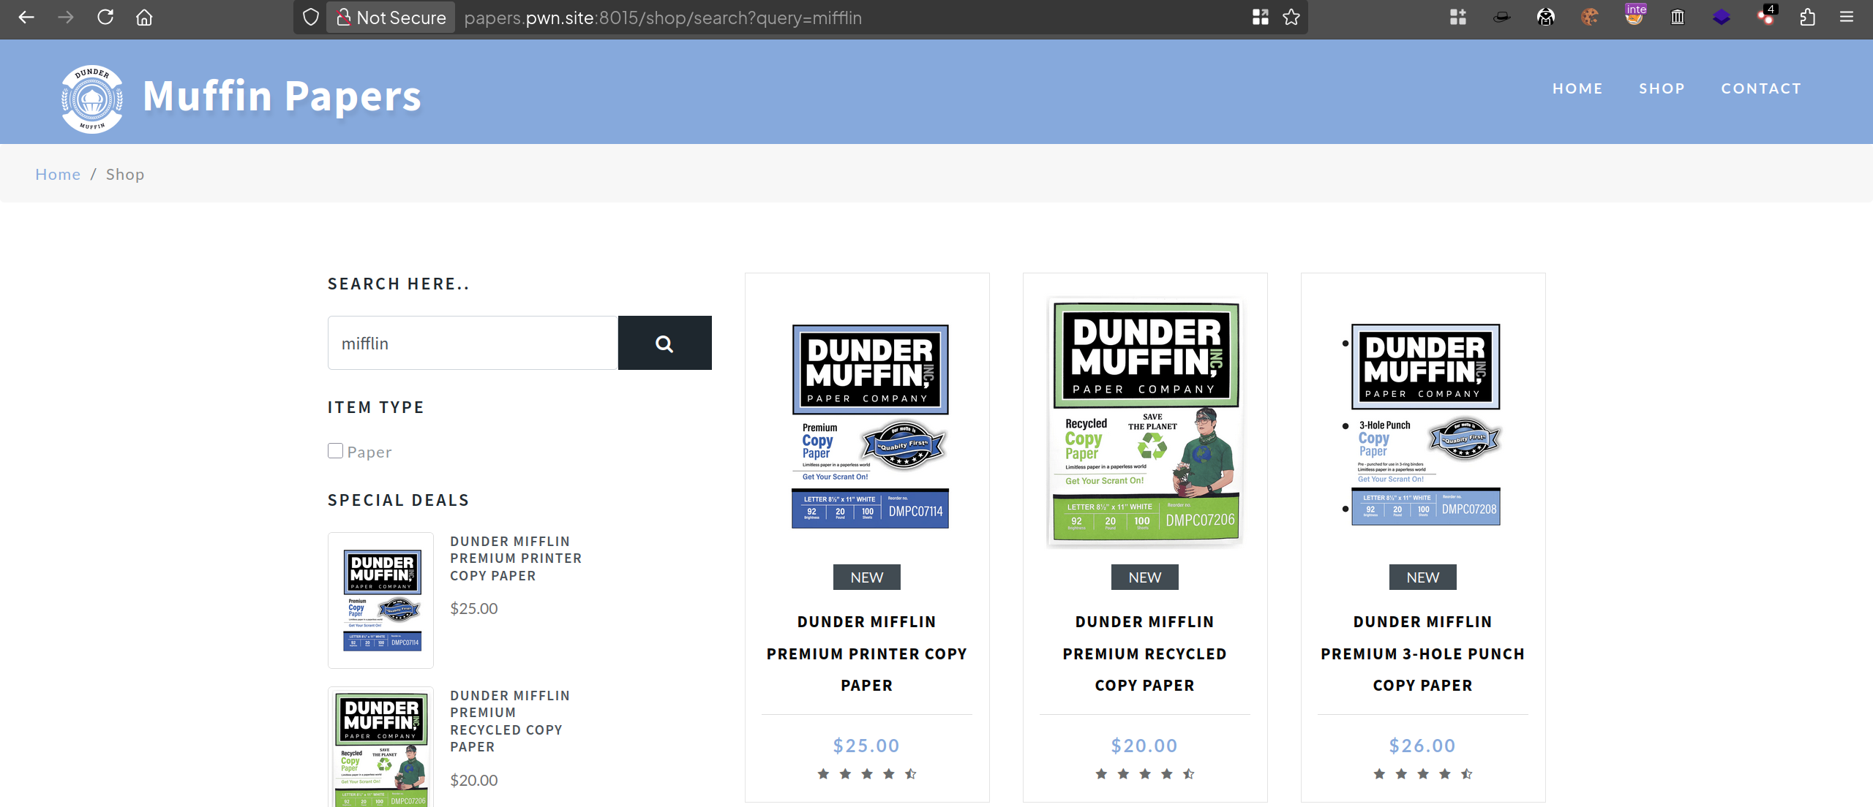Reload the current page
The height and width of the screenshot is (807, 1873).
click(x=105, y=17)
